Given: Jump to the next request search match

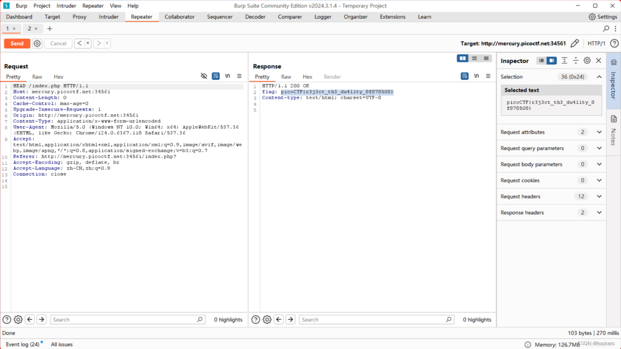Looking at the screenshot, I should click(x=41, y=320).
